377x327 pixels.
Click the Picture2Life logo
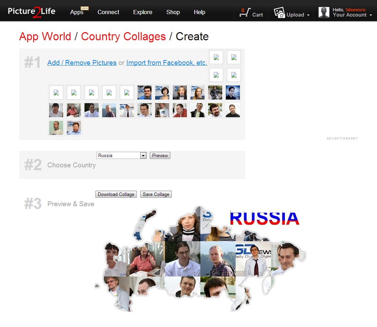[x=32, y=12]
